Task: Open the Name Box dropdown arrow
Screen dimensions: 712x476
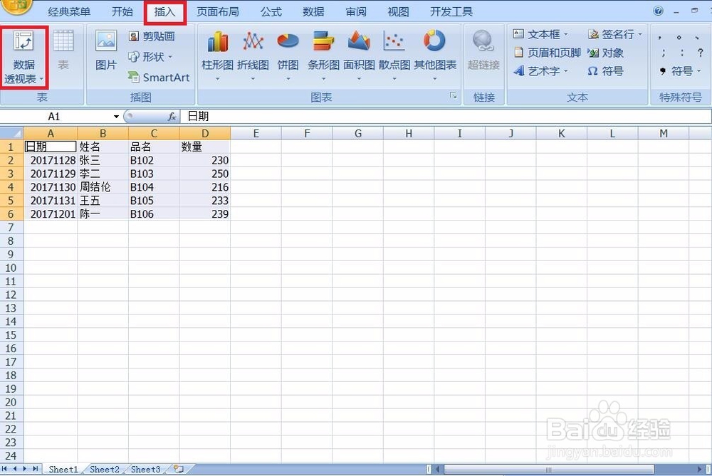Action: point(116,116)
